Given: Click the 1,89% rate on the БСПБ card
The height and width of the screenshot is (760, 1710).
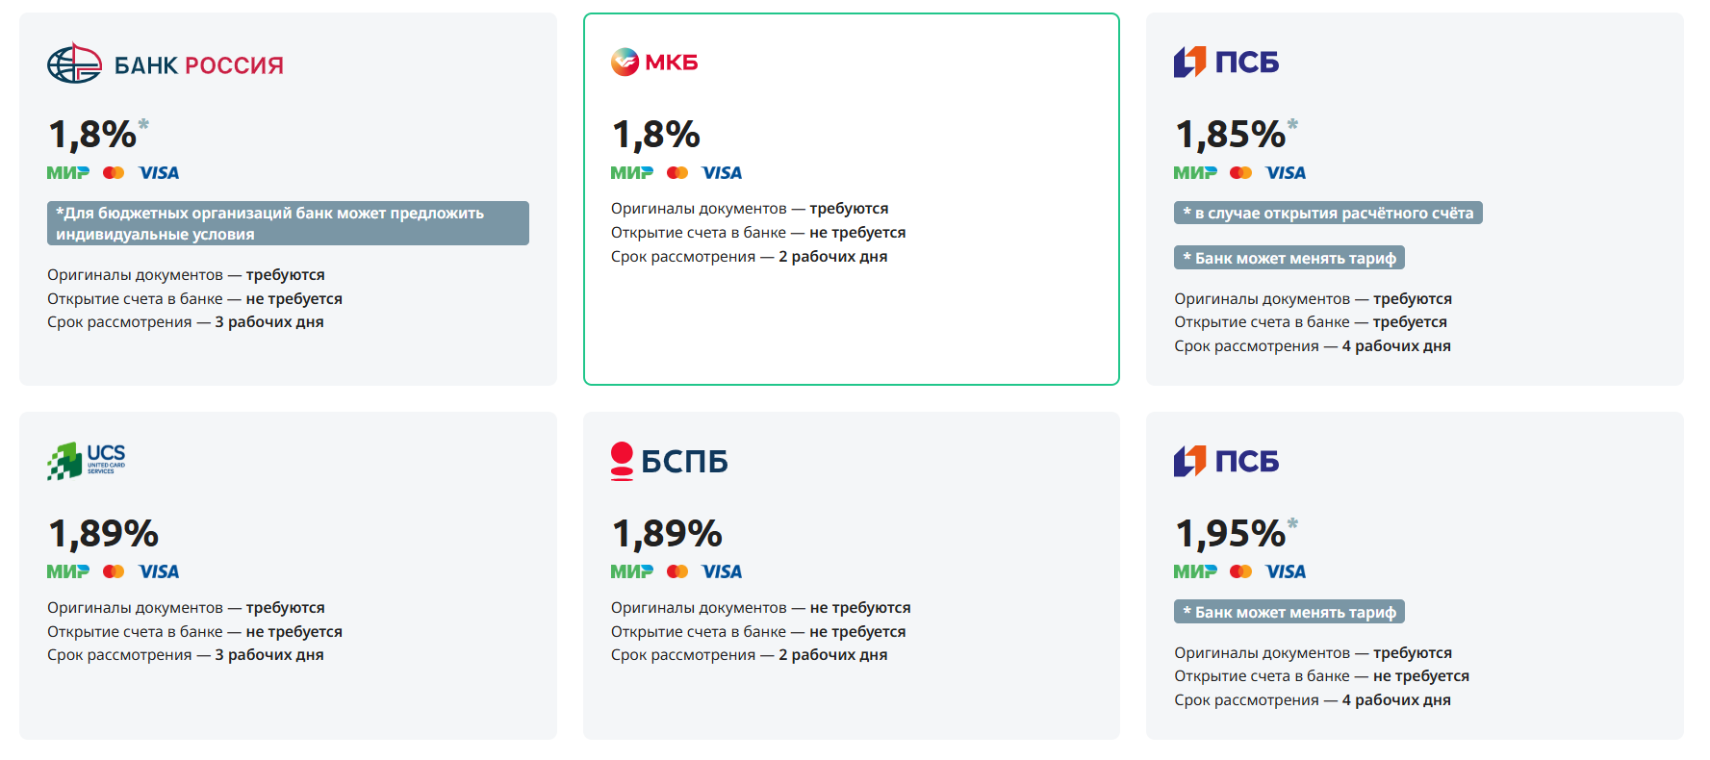Looking at the screenshot, I should [x=667, y=533].
